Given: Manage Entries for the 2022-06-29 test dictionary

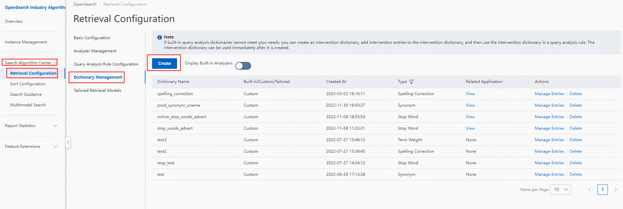Looking at the screenshot, I should [x=549, y=174].
